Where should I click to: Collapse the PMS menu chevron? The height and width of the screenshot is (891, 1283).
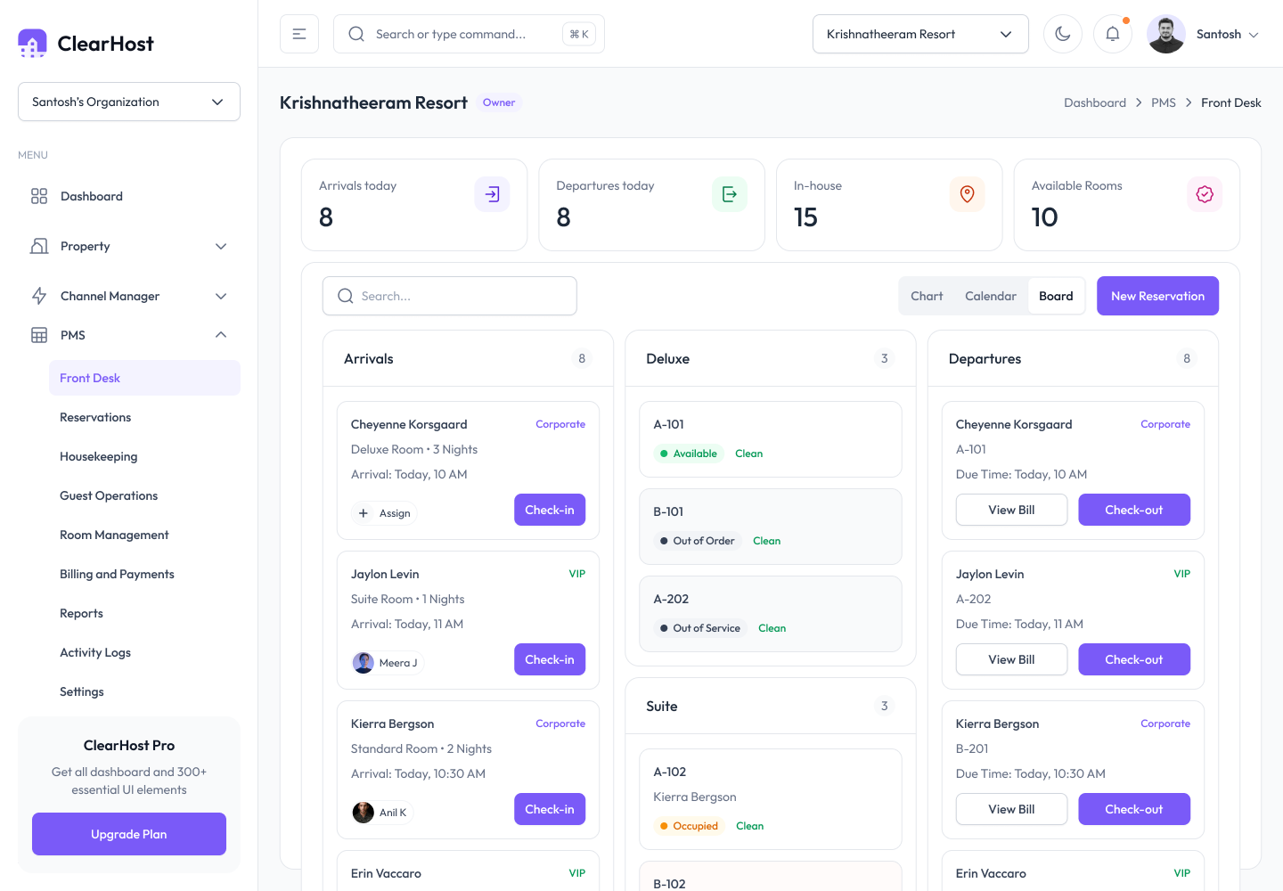point(221,335)
